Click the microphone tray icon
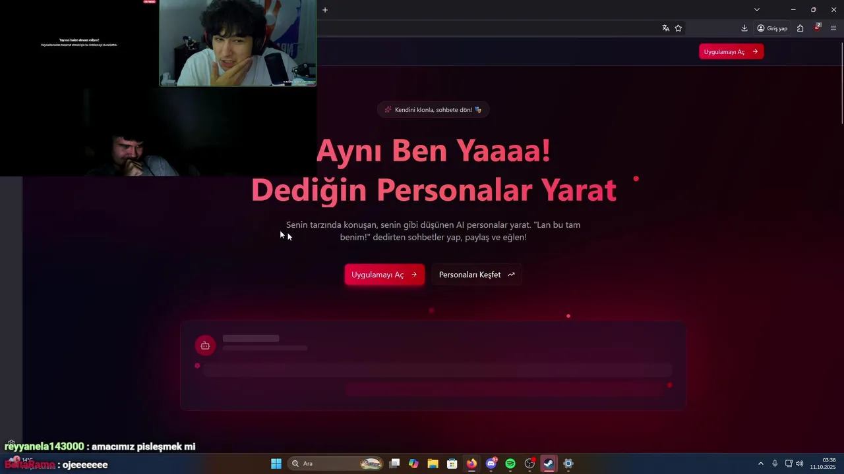Viewport: 844px width, 474px height. tap(775, 463)
